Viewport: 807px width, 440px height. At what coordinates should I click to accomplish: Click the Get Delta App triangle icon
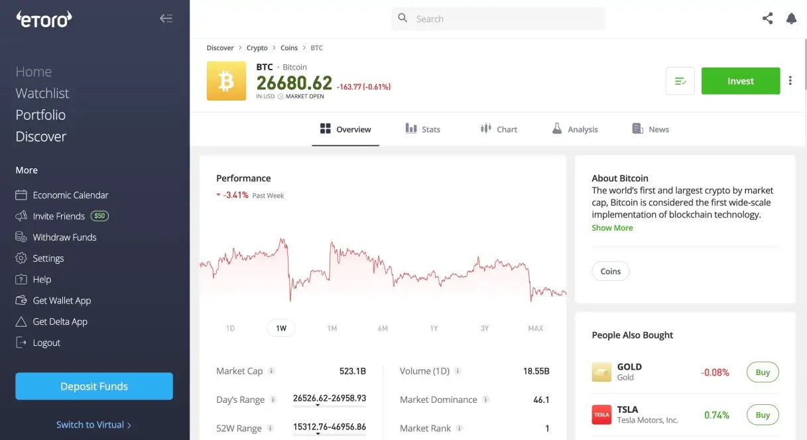(x=21, y=321)
